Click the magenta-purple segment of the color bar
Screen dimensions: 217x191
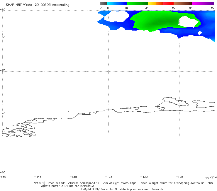203,4
